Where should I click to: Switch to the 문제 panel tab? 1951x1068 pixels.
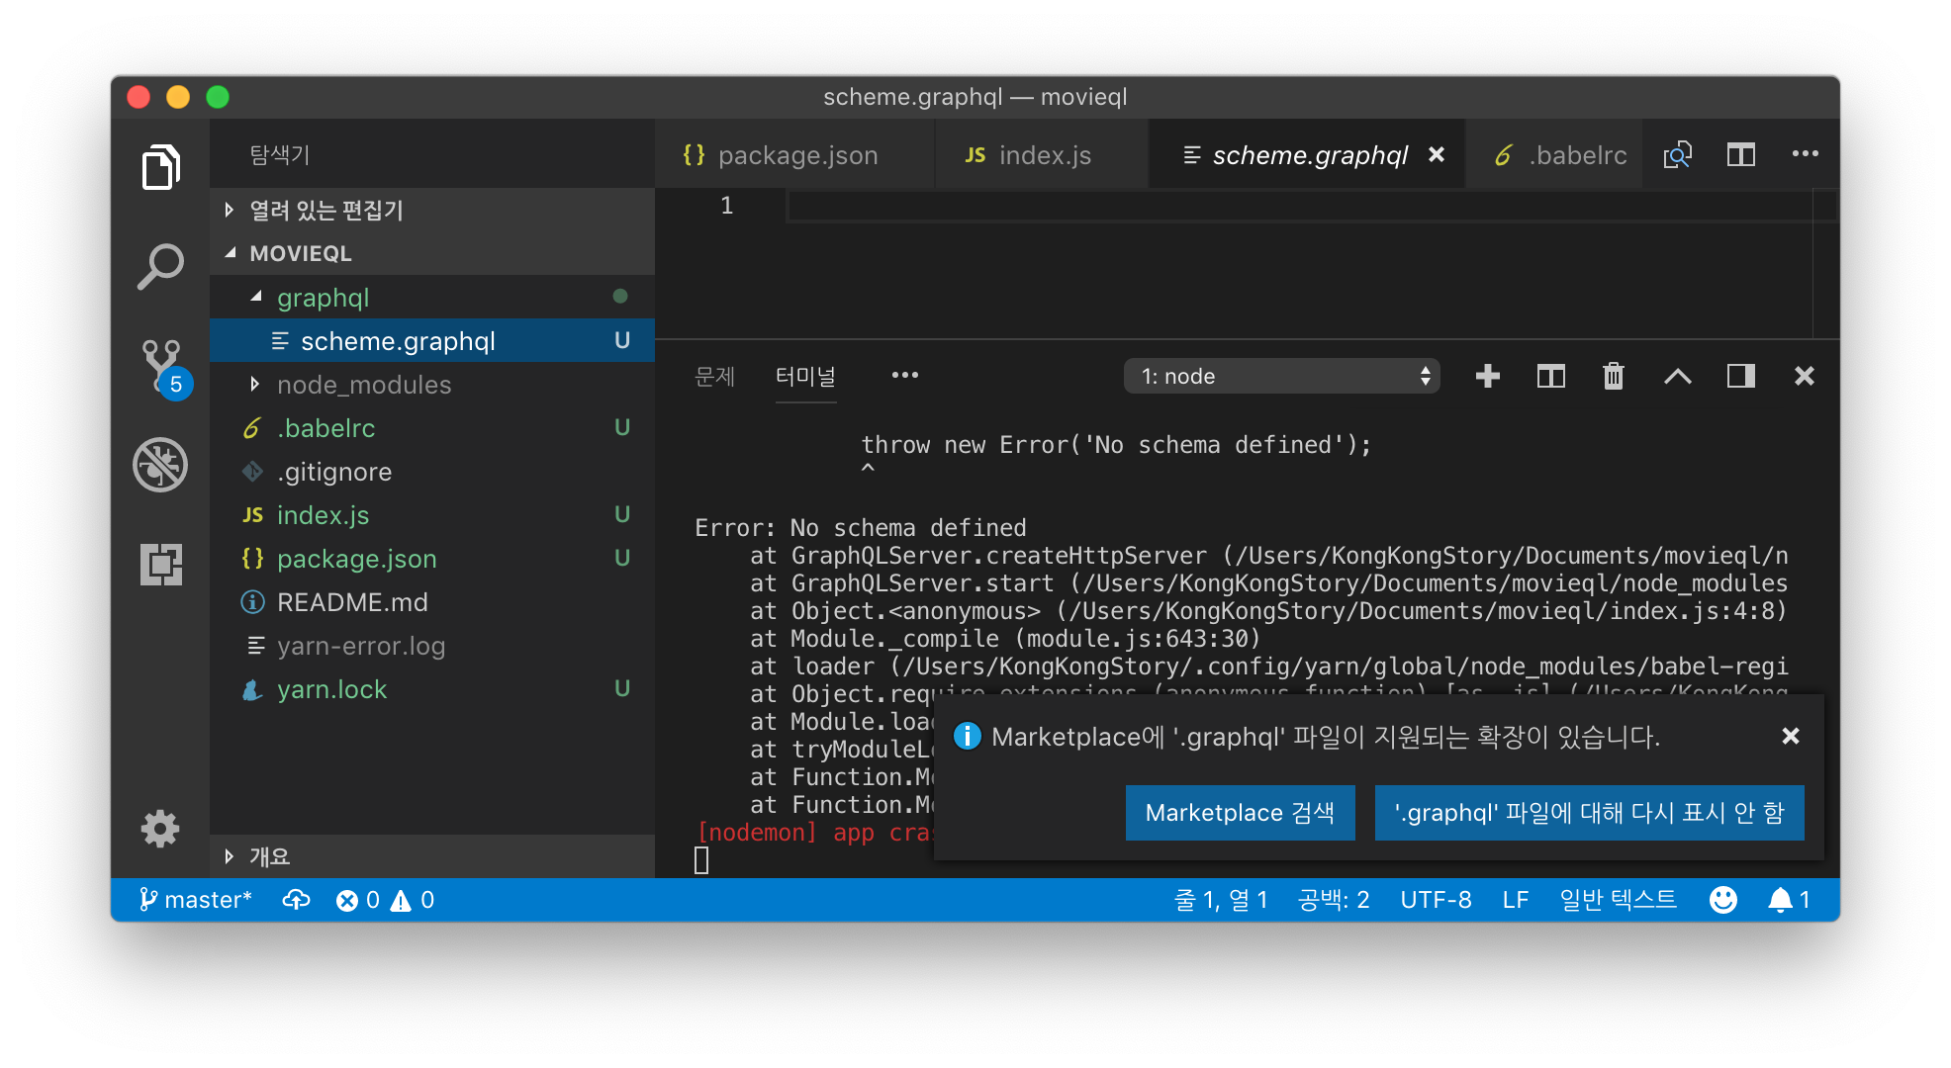[x=714, y=376]
